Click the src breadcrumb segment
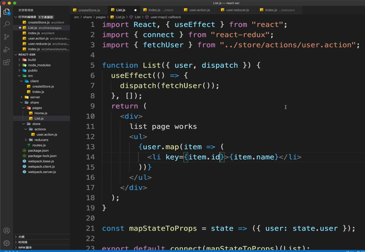 (76, 17)
